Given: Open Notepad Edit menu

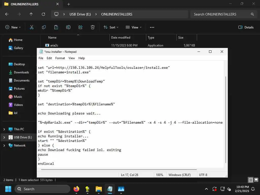Looking at the screenshot, I should click(x=49, y=58).
